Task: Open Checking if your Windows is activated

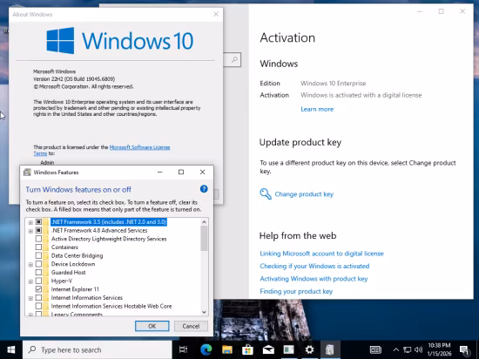Action: coord(314,266)
